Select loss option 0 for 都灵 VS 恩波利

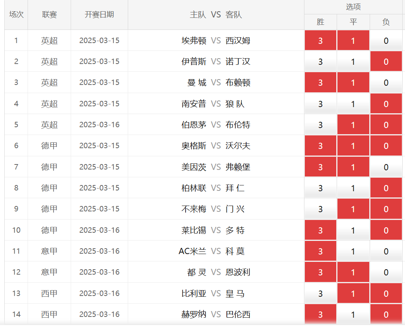(386, 272)
